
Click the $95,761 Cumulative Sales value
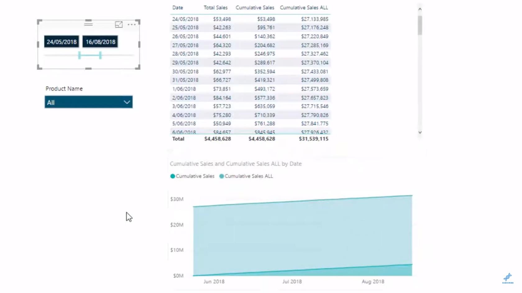[266, 27]
